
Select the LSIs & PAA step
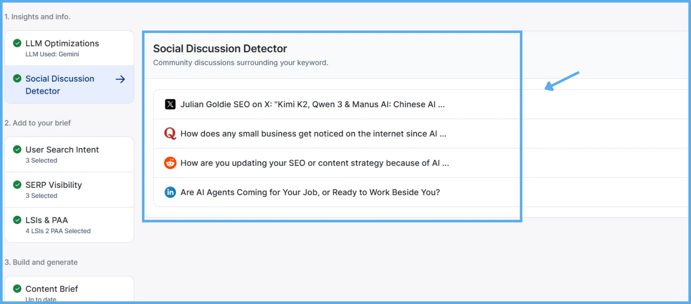point(46,220)
